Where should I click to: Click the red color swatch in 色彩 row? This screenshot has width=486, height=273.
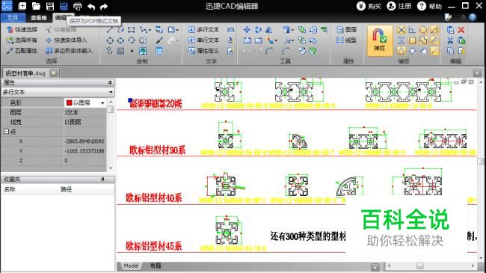click(70, 102)
